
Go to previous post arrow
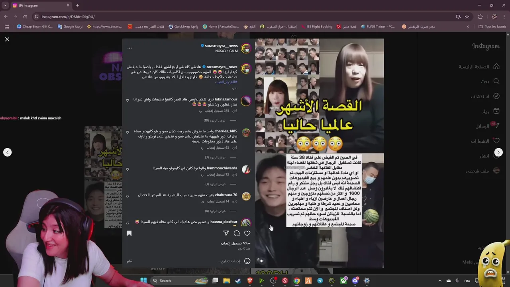pos(8,152)
